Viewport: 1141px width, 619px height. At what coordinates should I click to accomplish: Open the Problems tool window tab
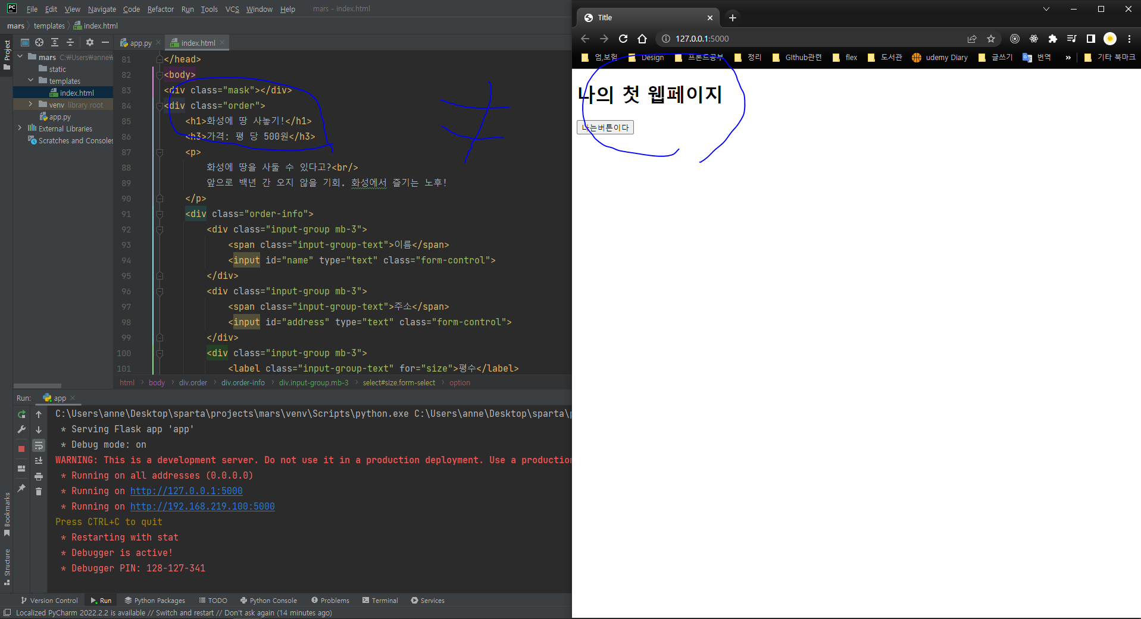(330, 601)
